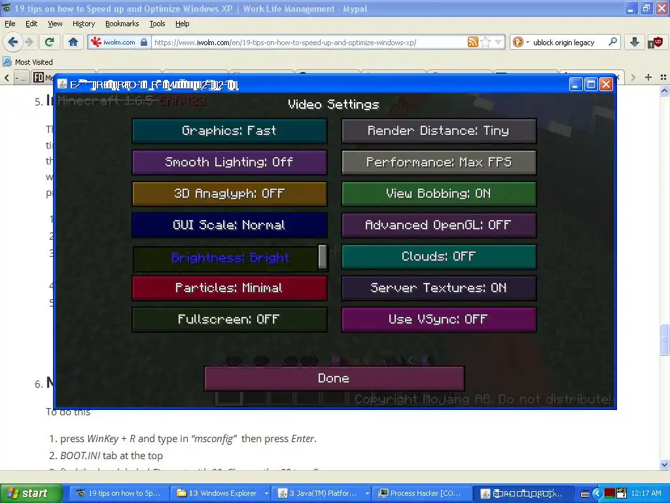670x503 pixels.
Task: Open the address bar history dropdown arrow
Action: coord(498,42)
